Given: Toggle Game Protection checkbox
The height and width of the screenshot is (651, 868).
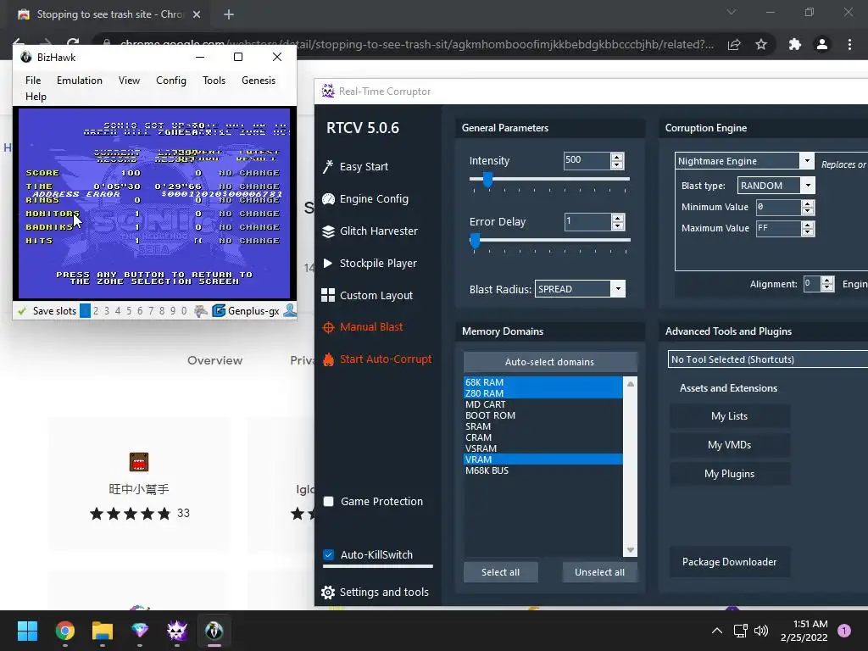Looking at the screenshot, I should pos(328,502).
